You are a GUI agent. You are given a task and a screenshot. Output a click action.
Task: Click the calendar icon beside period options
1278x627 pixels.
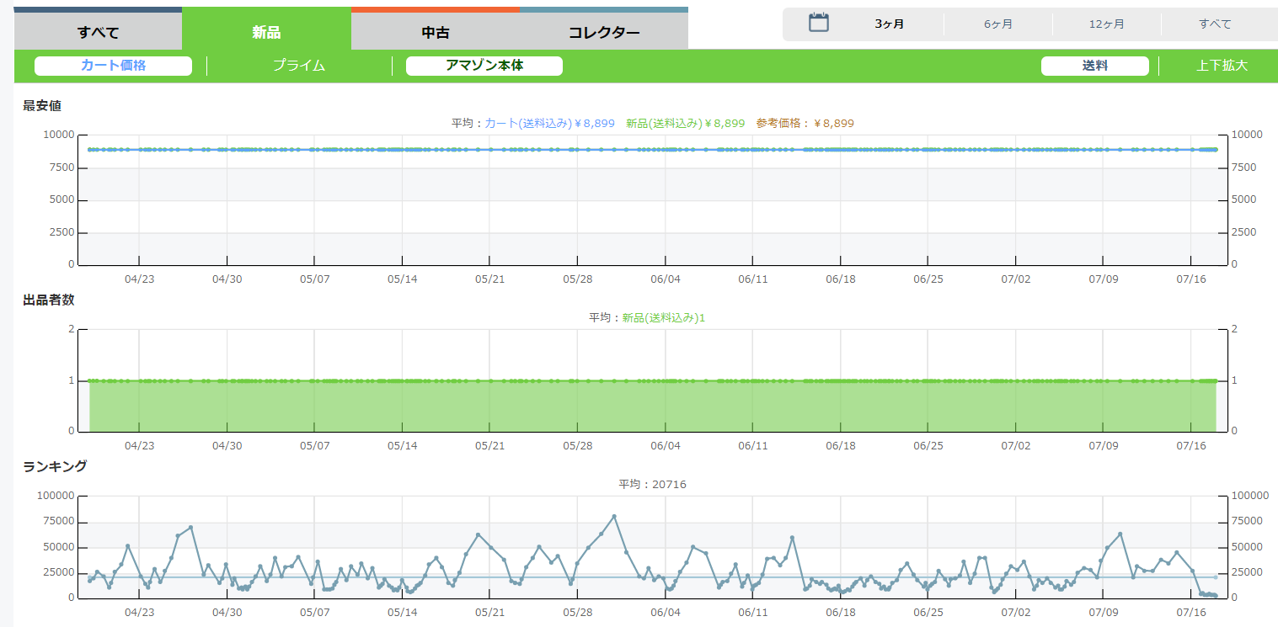819,23
